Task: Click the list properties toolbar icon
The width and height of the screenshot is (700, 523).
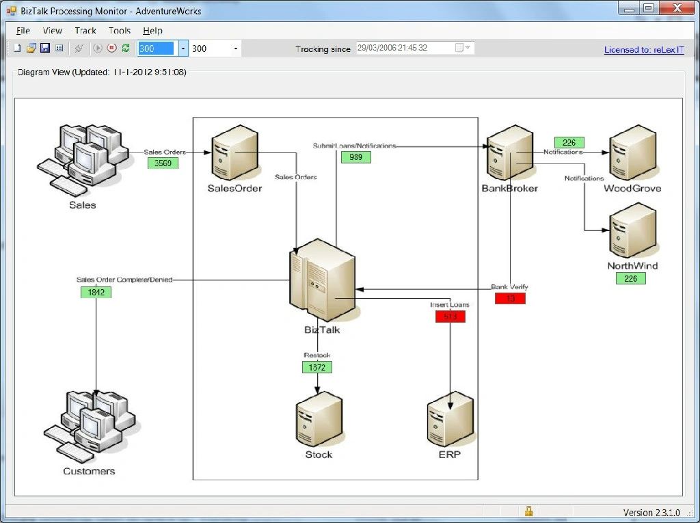Action: [x=59, y=49]
